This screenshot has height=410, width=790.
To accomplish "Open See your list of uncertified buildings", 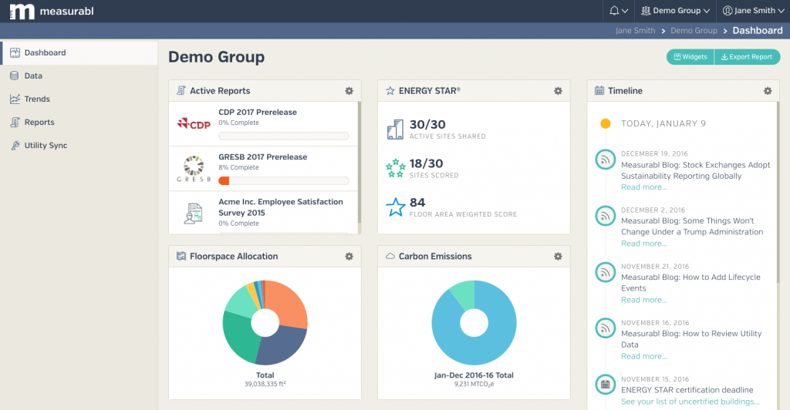I will (x=690, y=402).
